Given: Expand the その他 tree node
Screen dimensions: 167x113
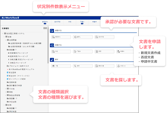Looking at the screenshot, I should pyautogui.click(x=5, y=89).
